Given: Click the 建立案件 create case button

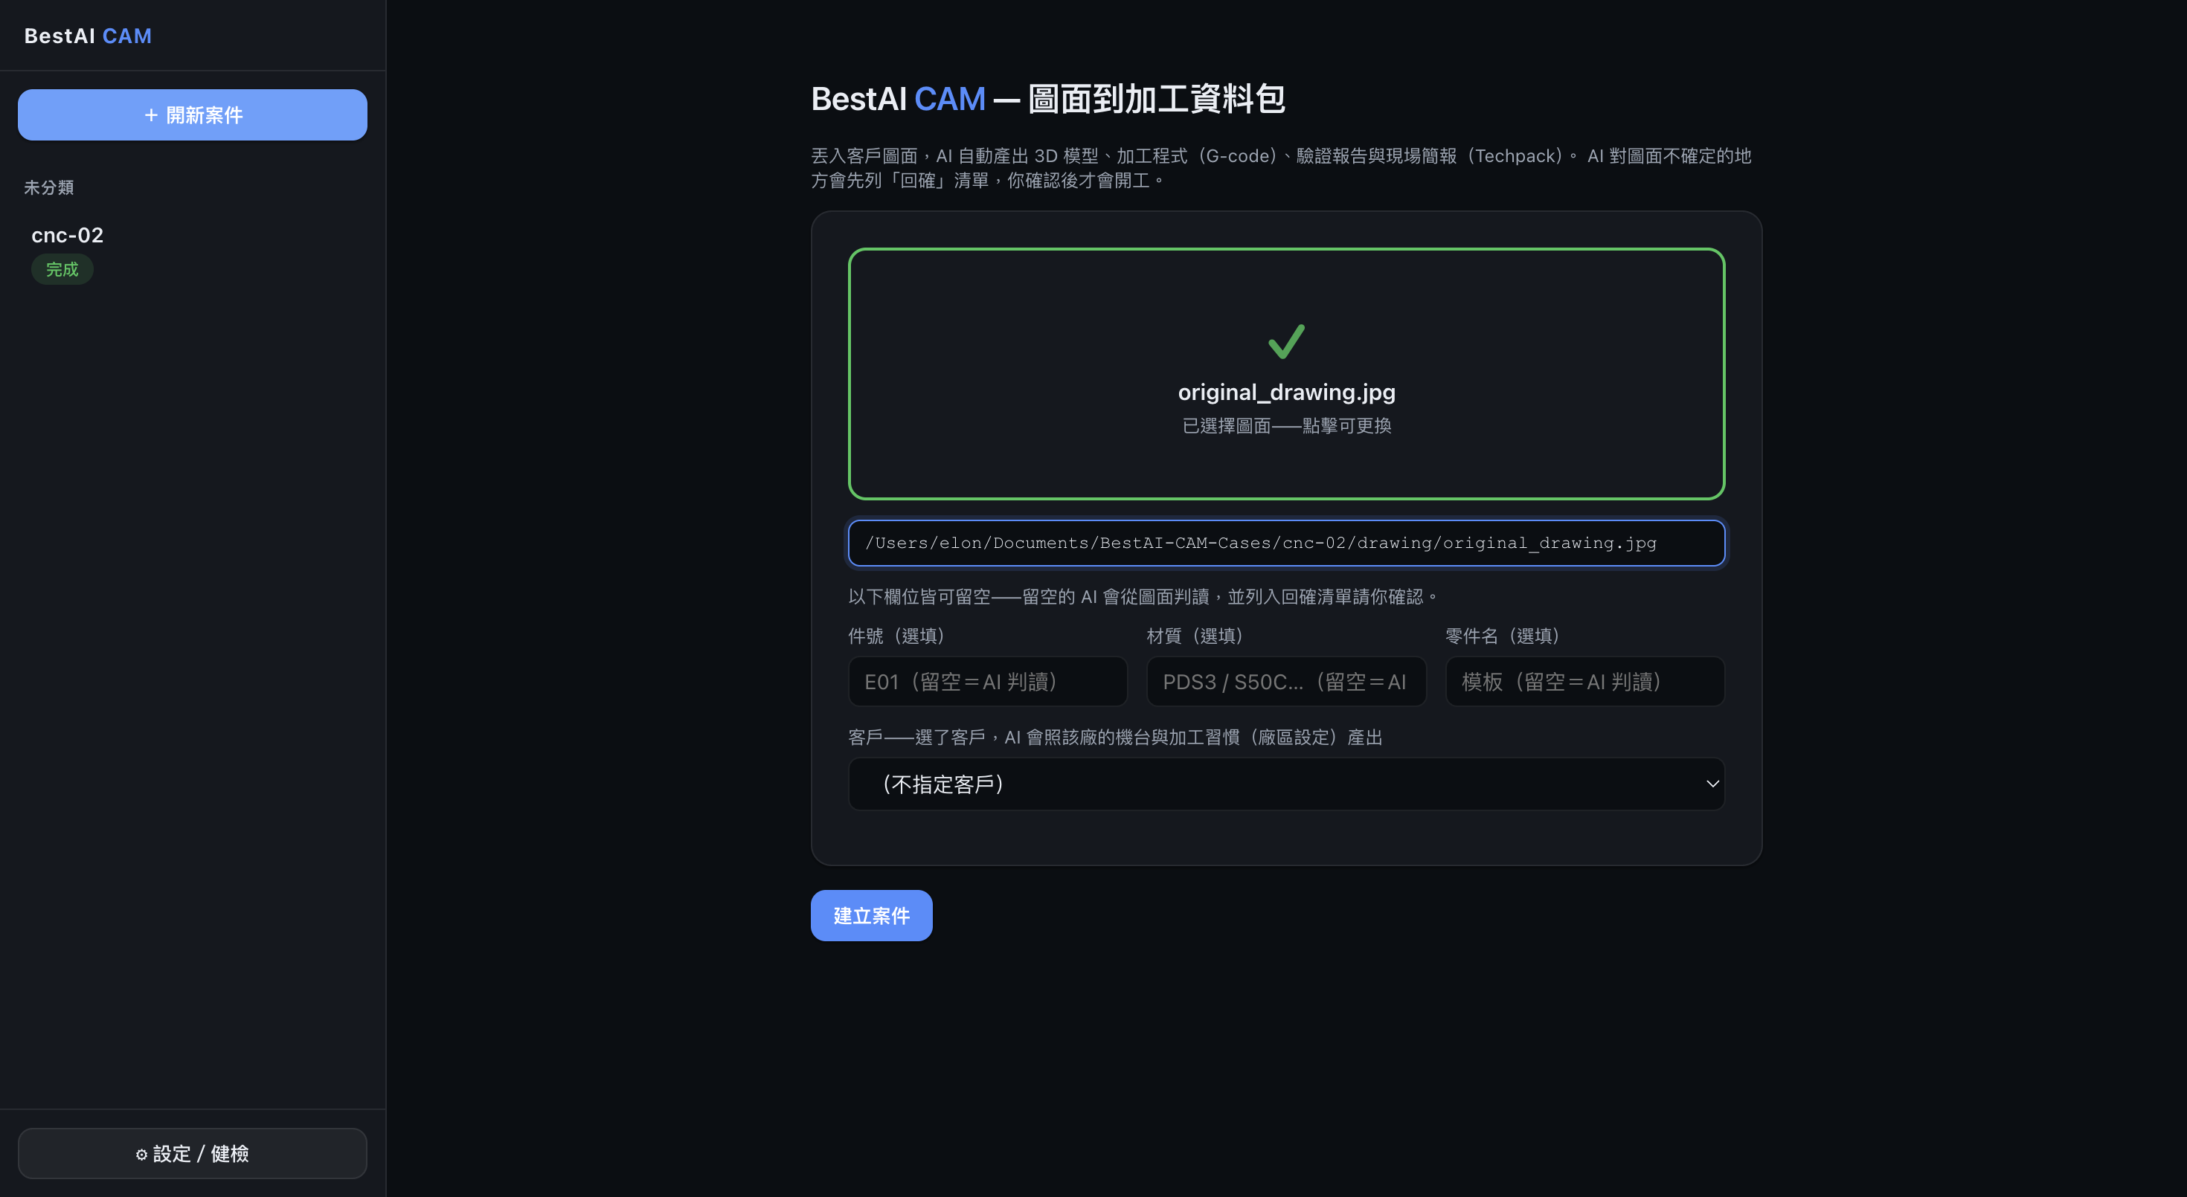Looking at the screenshot, I should pyautogui.click(x=871, y=915).
